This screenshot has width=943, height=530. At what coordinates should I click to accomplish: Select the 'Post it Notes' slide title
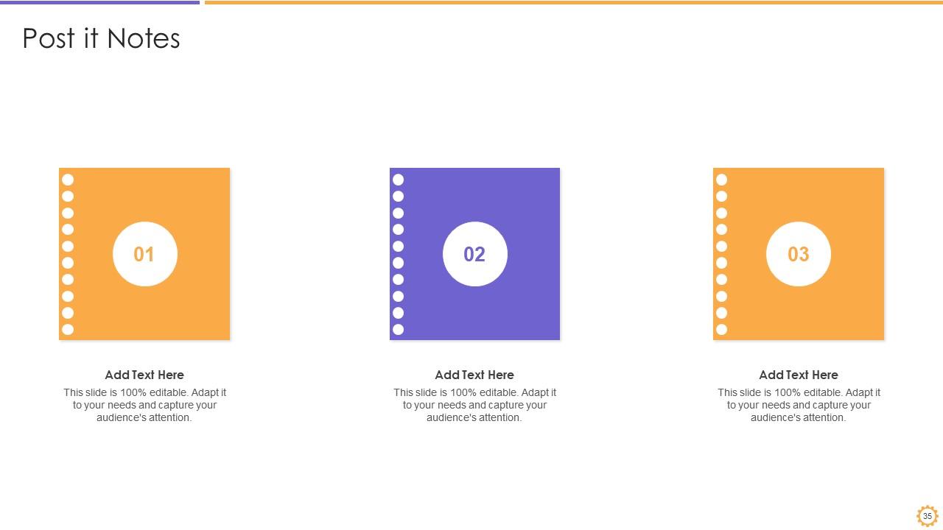pos(101,38)
